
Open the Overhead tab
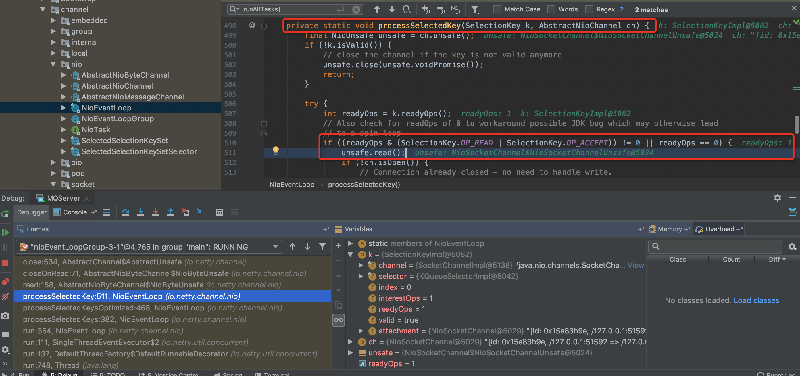pyautogui.click(x=719, y=229)
